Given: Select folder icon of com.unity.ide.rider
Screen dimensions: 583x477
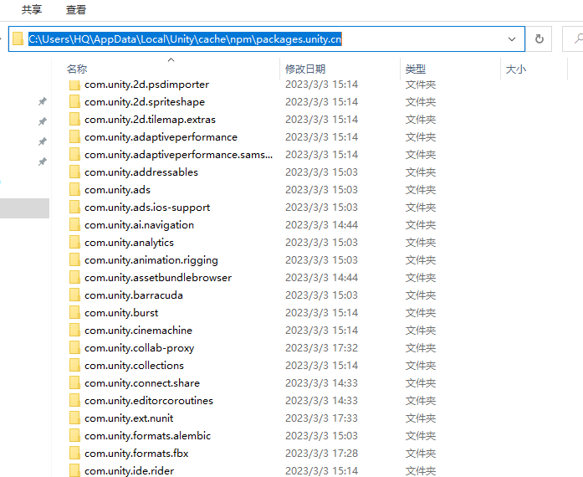Looking at the screenshot, I should 74,470.
